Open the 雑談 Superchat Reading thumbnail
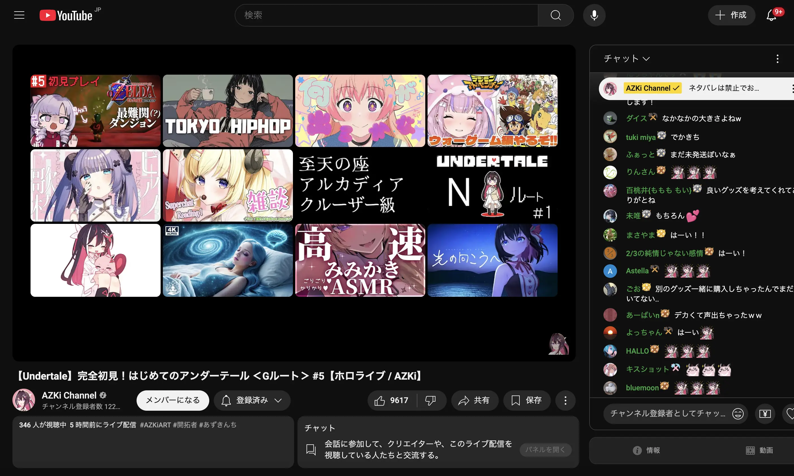This screenshot has height=476, width=794. pos(228,185)
